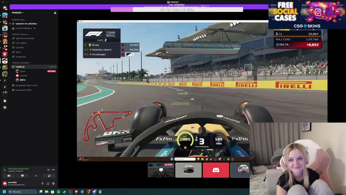This screenshot has width=346, height=195.
Task: Collapse the POKEDEX Wpis category
Action: (x=19, y=20)
